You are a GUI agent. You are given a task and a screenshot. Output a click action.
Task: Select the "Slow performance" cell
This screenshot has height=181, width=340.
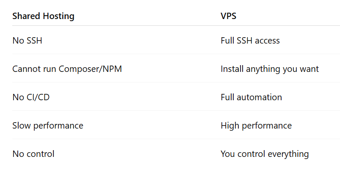[47, 126]
